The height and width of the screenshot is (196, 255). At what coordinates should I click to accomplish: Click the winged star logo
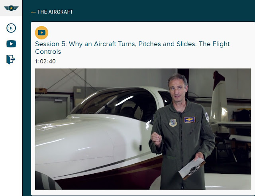point(11,8)
